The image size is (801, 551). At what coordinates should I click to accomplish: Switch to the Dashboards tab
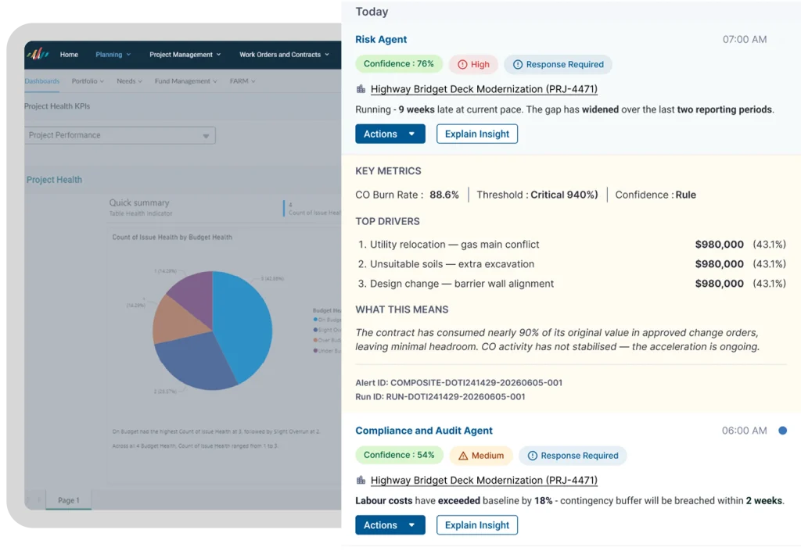click(42, 81)
